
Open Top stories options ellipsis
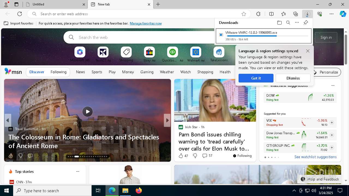point(78,171)
